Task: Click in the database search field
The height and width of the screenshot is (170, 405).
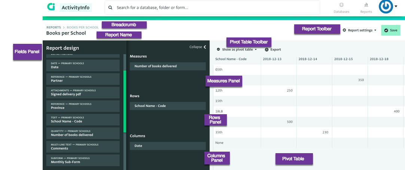Action: click(213, 7)
